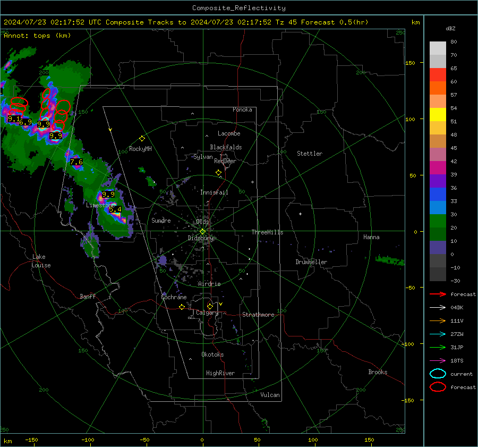This screenshot has height=447, width=478.
Task: Click the Lake Louise label
Action: click(x=41, y=261)
